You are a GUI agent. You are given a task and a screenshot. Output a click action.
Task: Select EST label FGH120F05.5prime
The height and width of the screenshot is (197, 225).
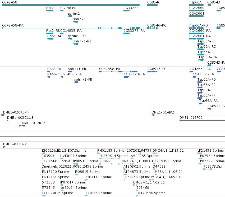58,193
